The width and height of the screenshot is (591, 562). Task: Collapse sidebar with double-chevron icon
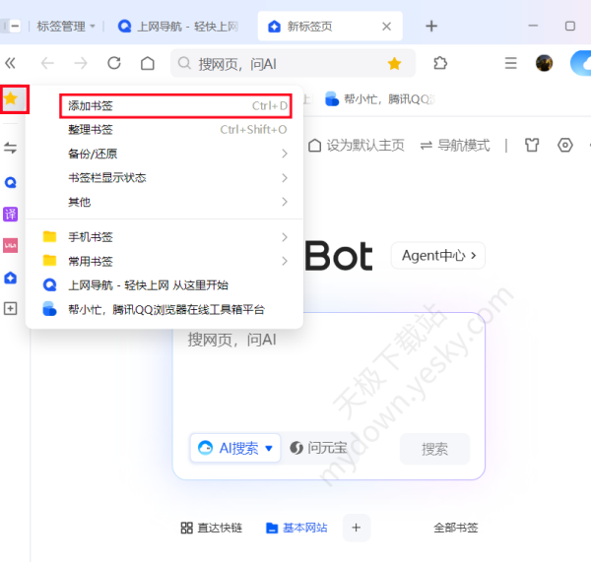[x=11, y=63]
